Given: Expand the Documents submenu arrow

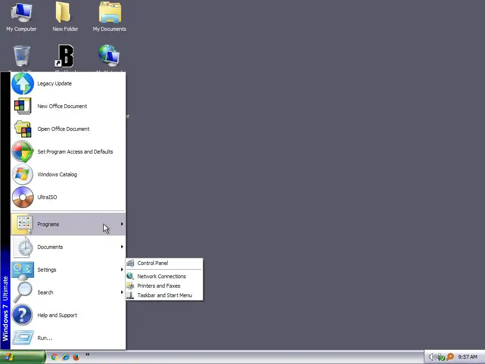Looking at the screenshot, I should [x=122, y=247].
